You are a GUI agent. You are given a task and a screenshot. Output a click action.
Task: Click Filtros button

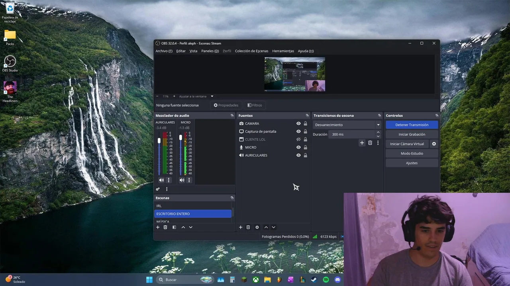click(x=255, y=105)
